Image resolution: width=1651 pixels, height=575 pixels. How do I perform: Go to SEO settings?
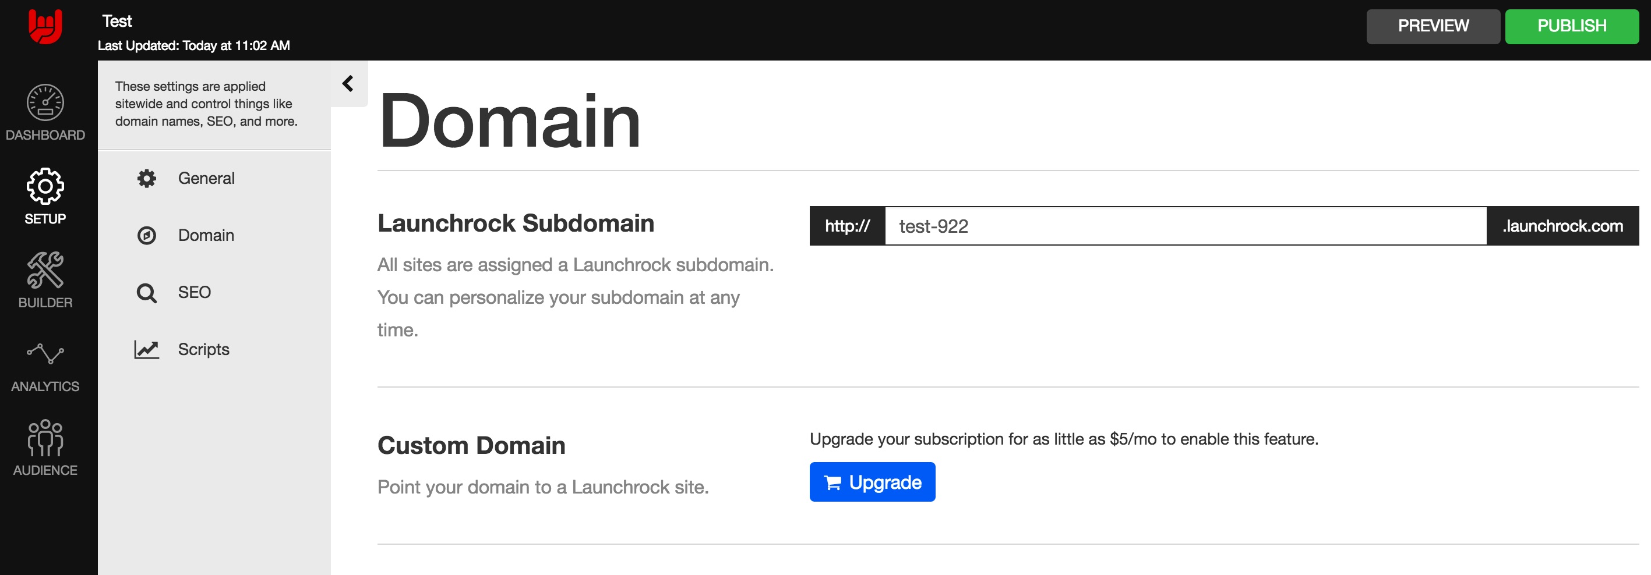[x=194, y=293]
